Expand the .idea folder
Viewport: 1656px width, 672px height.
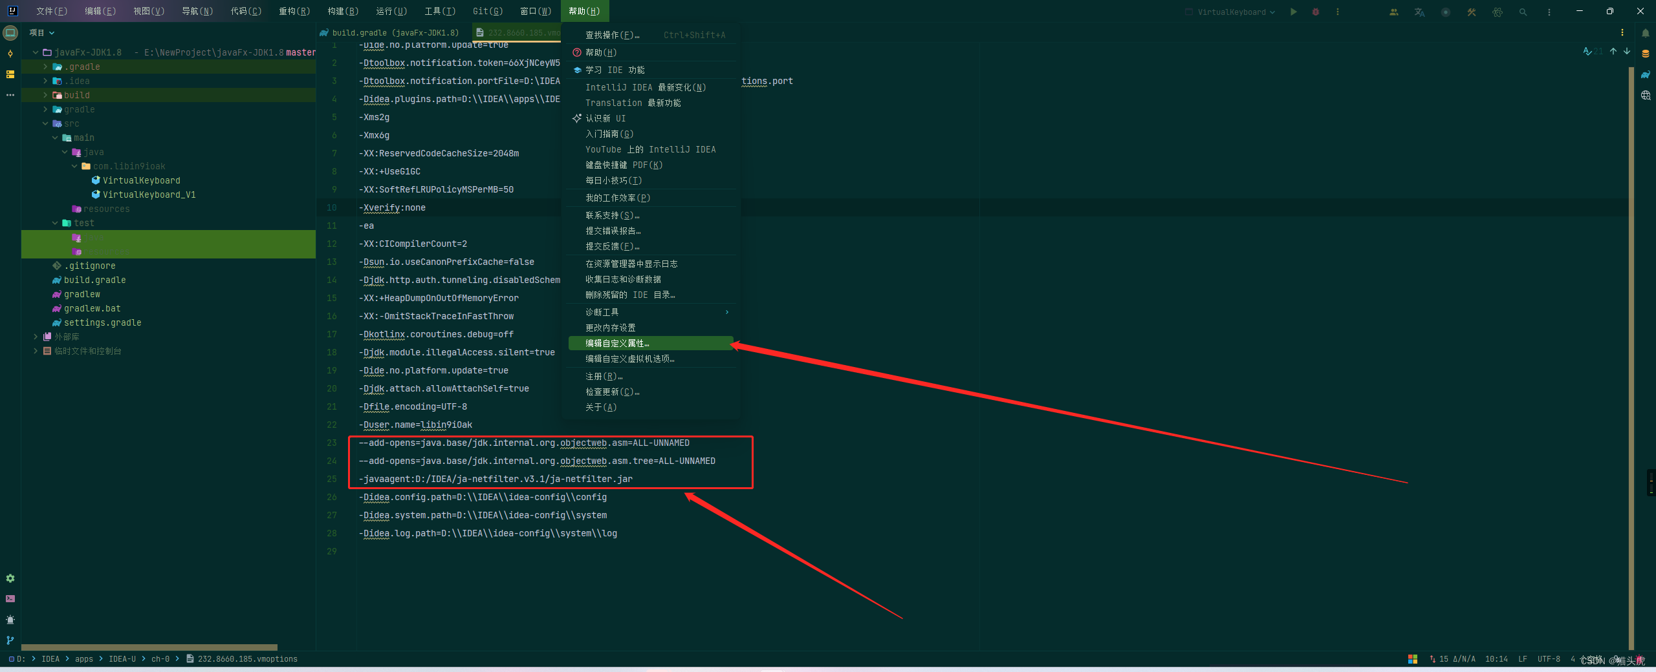[45, 81]
